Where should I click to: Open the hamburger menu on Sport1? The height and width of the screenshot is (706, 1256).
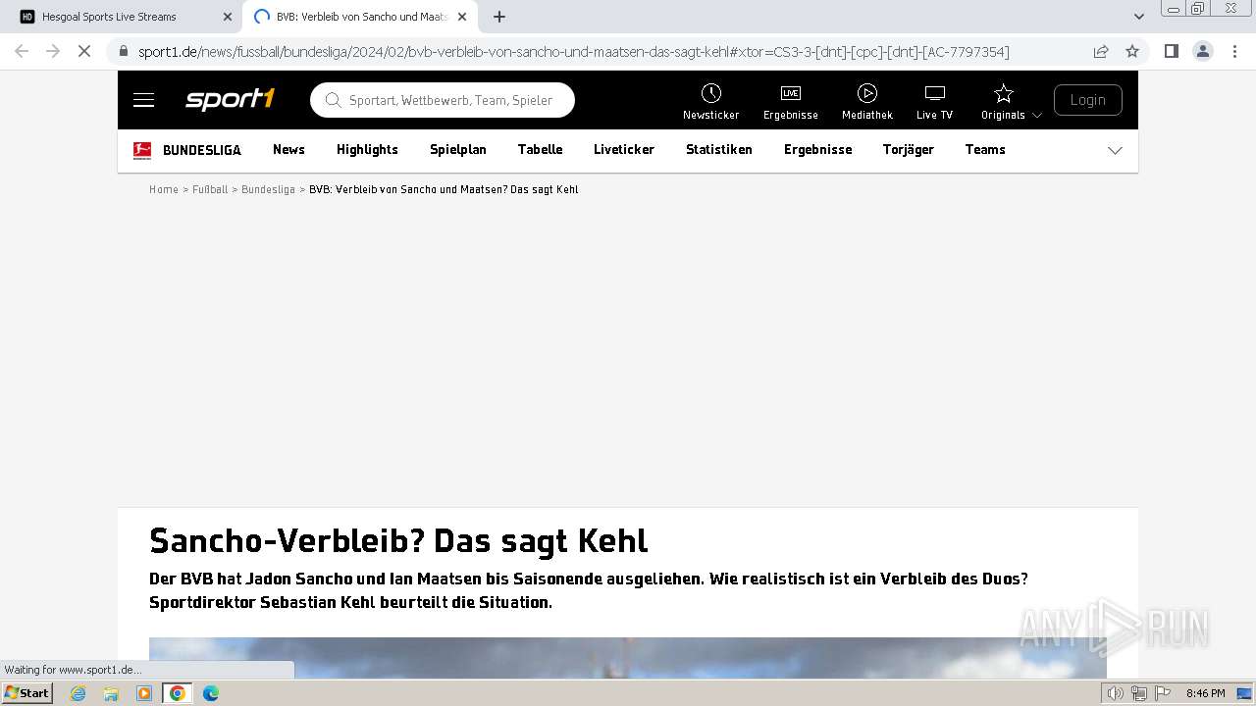coord(144,100)
